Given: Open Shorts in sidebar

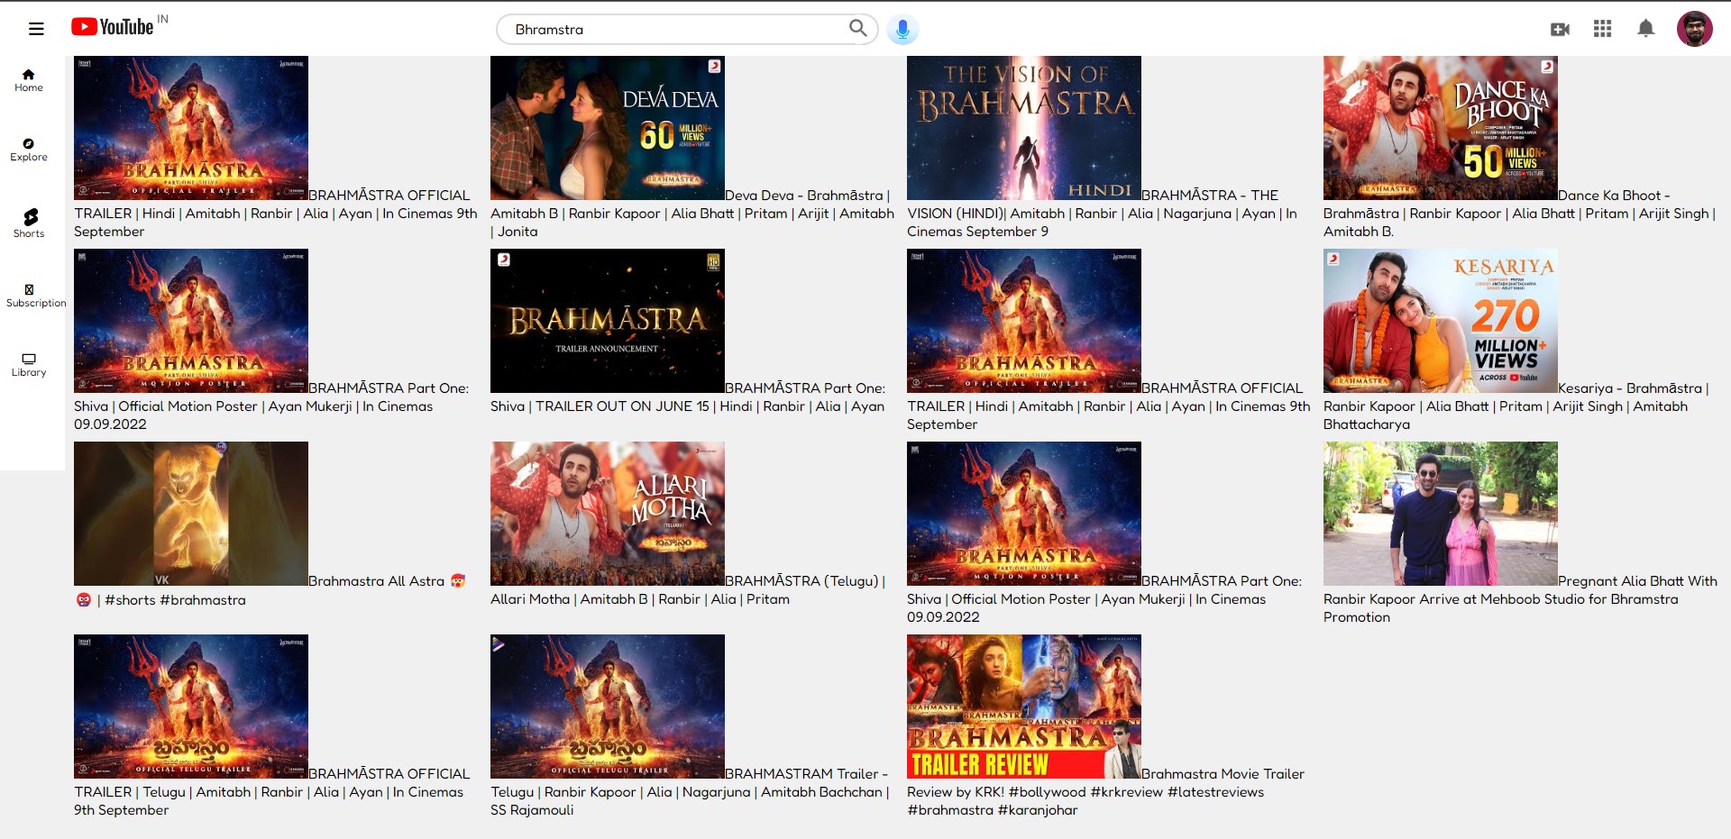Looking at the screenshot, I should pyautogui.click(x=29, y=223).
